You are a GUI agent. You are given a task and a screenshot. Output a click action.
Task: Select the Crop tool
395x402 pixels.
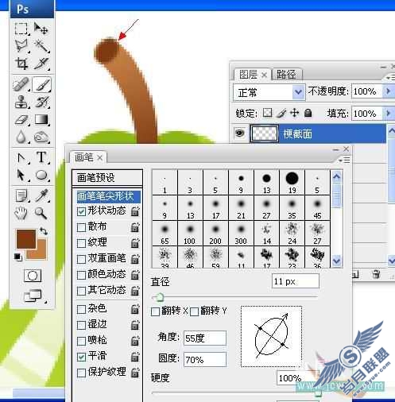21,64
